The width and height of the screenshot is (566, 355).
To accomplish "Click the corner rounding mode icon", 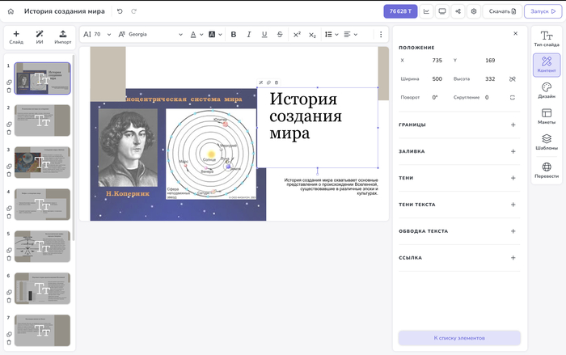I will [x=512, y=98].
